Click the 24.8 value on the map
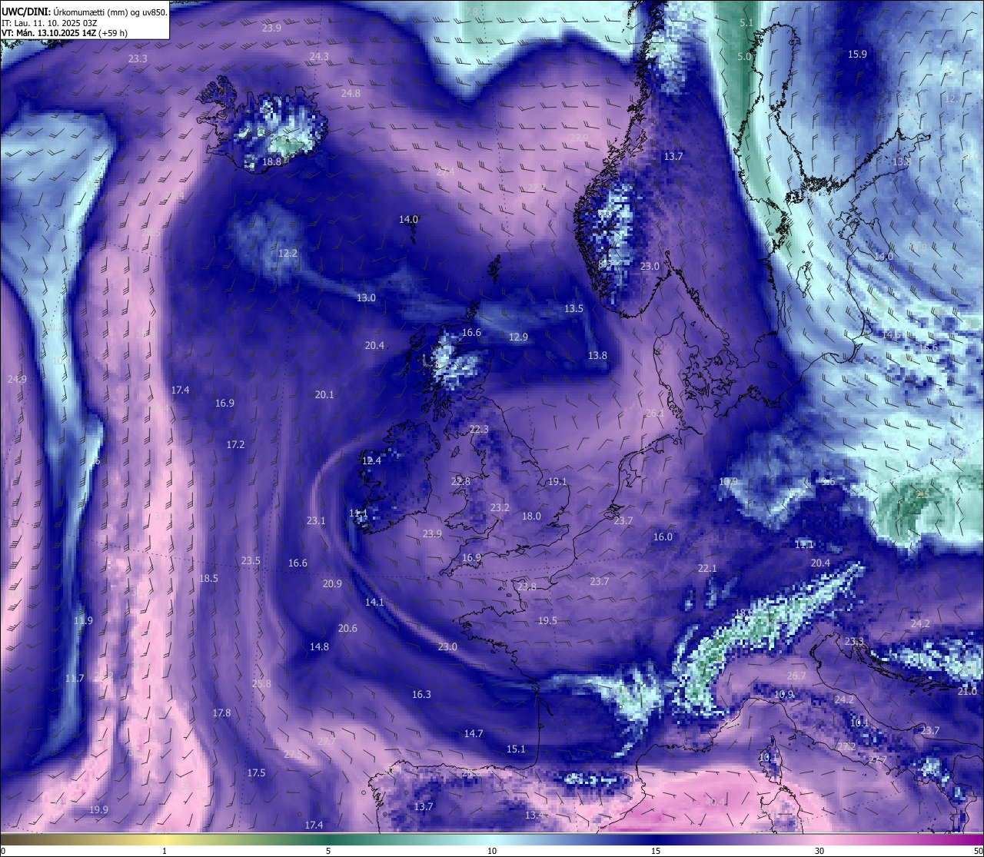This screenshot has height=857, width=984. pyautogui.click(x=351, y=93)
